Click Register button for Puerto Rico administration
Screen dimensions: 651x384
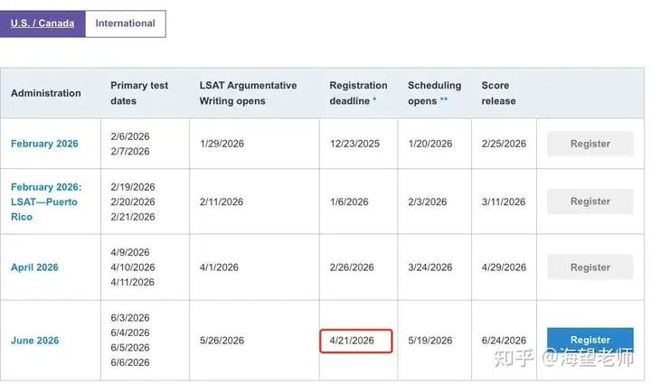pyautogui.click(x=590, y=201)
